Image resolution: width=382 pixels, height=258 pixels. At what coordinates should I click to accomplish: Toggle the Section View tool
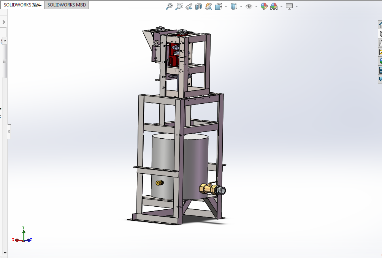(x=199, y=6)
